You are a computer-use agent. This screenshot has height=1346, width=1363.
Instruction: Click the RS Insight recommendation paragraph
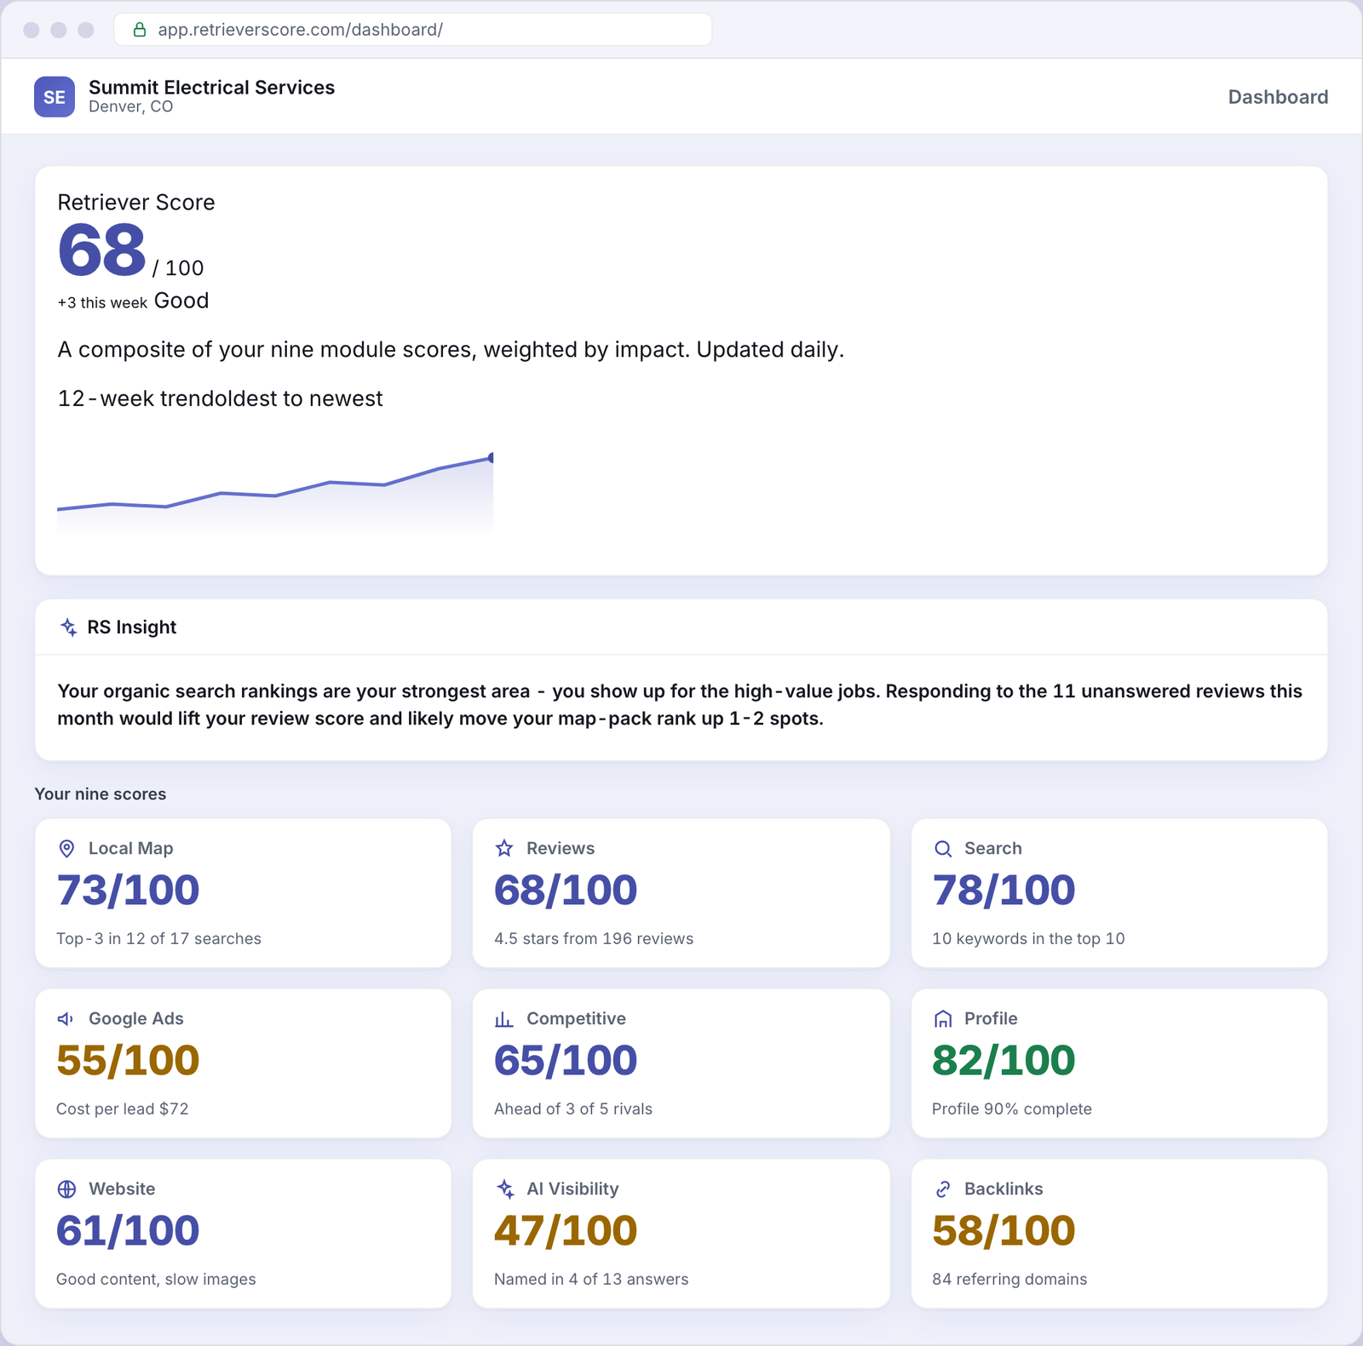[680, 705]
